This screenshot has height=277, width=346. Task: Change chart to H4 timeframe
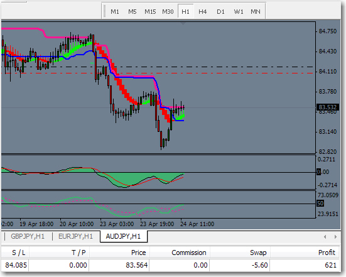pyautogui.click(x=203, y=12)
